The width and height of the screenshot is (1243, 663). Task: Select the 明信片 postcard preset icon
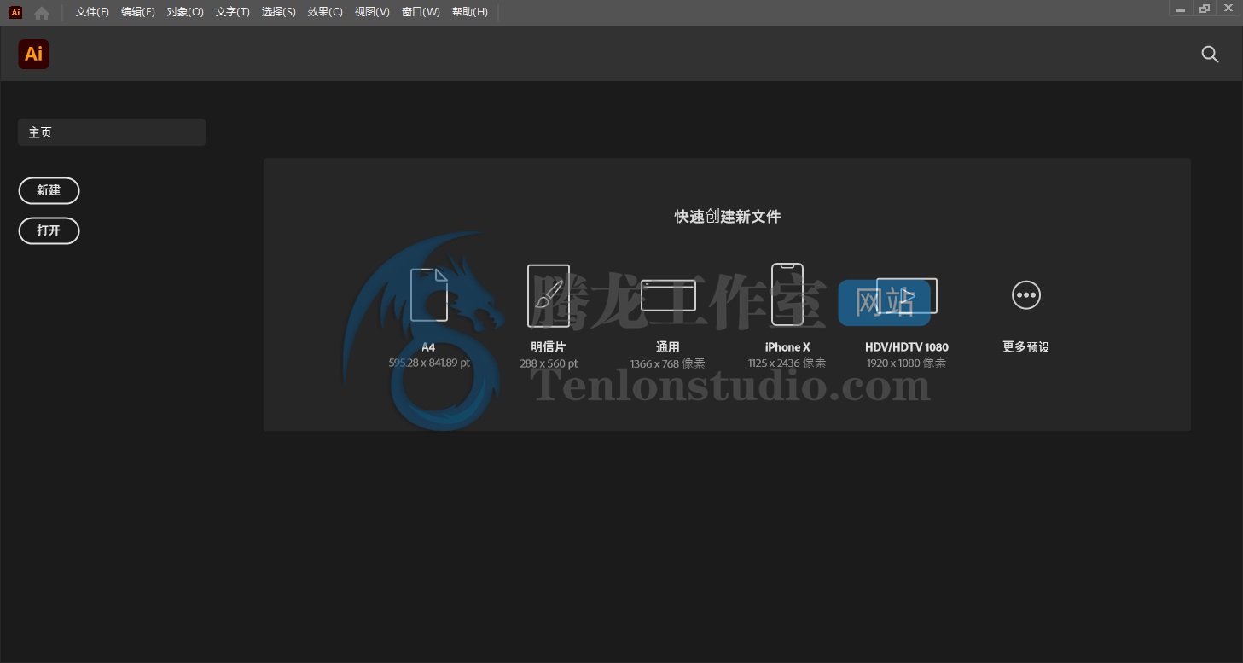pos(548,296)
